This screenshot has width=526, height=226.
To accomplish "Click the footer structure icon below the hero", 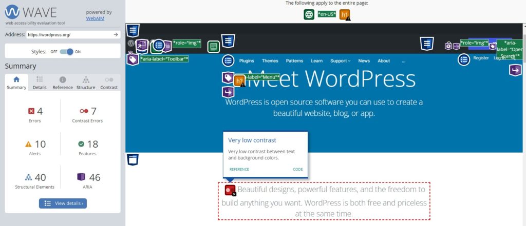I will pyautogui.click(x=133, y=159).
